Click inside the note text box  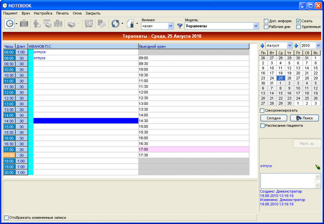pos(288,181)
